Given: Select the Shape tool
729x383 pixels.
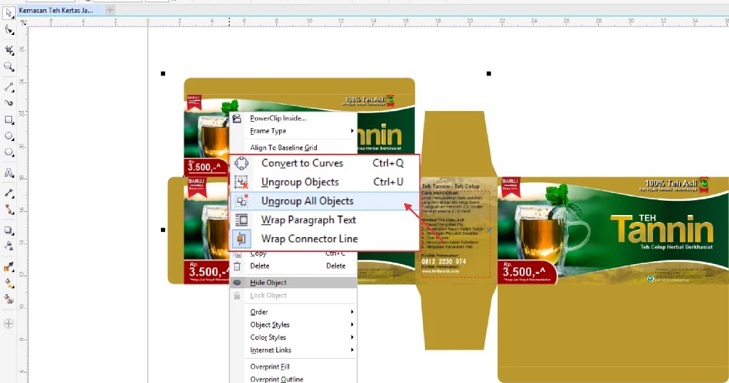Looking at the screenshot, I should tap(9, 31).
